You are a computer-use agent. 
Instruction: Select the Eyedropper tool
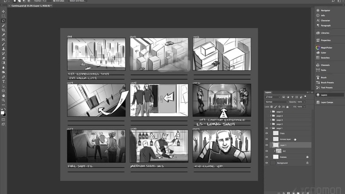point(3,35)
